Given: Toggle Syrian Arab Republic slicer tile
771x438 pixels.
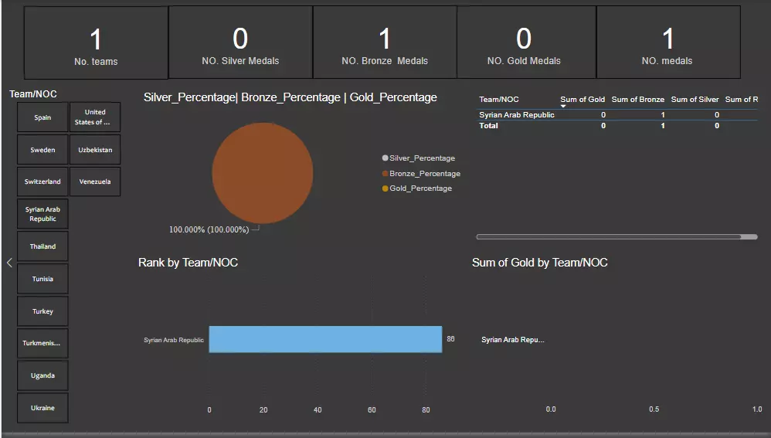Looking at the screenshot, I should click(x=42, y=214).
